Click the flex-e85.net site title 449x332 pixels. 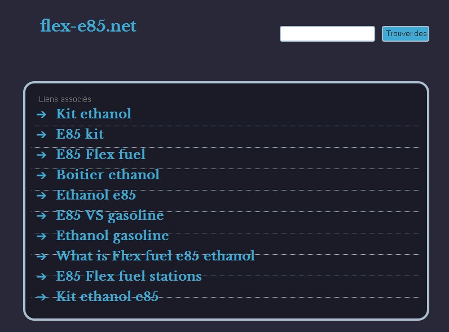click(88, 26)
